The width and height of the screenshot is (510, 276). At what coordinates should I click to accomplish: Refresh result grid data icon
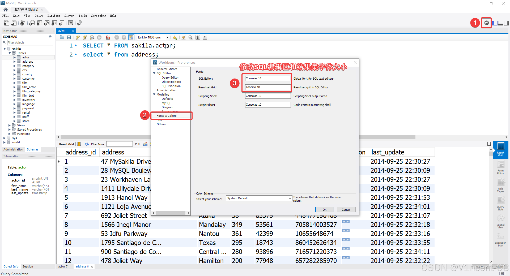click(x=87, y=144)
